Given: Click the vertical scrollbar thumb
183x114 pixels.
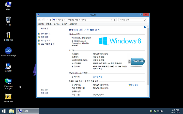Looking at the screenshot, I should pyautogui.click(x=148, y=56).
